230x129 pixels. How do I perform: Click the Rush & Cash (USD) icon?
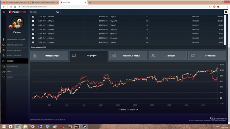[4, 56]
